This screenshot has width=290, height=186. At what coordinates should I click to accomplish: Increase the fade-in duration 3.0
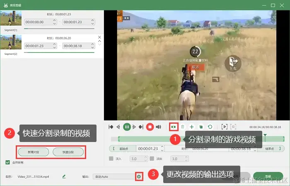[145, 157]
